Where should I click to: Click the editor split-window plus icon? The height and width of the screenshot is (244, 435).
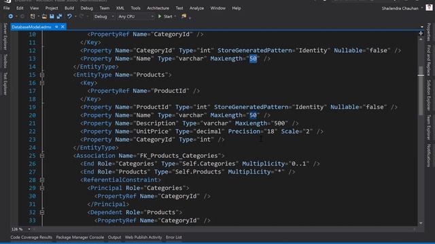(421, 33)
